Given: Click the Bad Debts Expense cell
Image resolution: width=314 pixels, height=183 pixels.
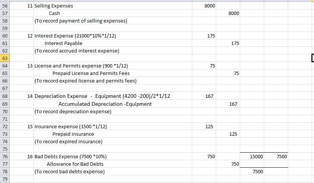Looking at the screenshot, I should (113, 156).
